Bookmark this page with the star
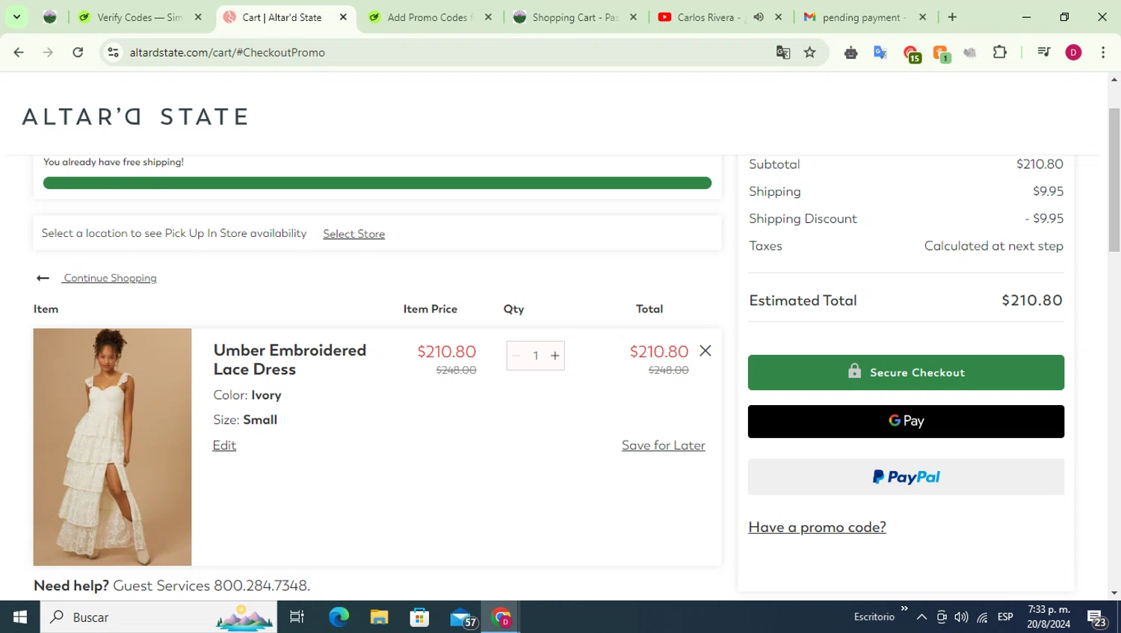1121x633 pixels. point(810,52)
